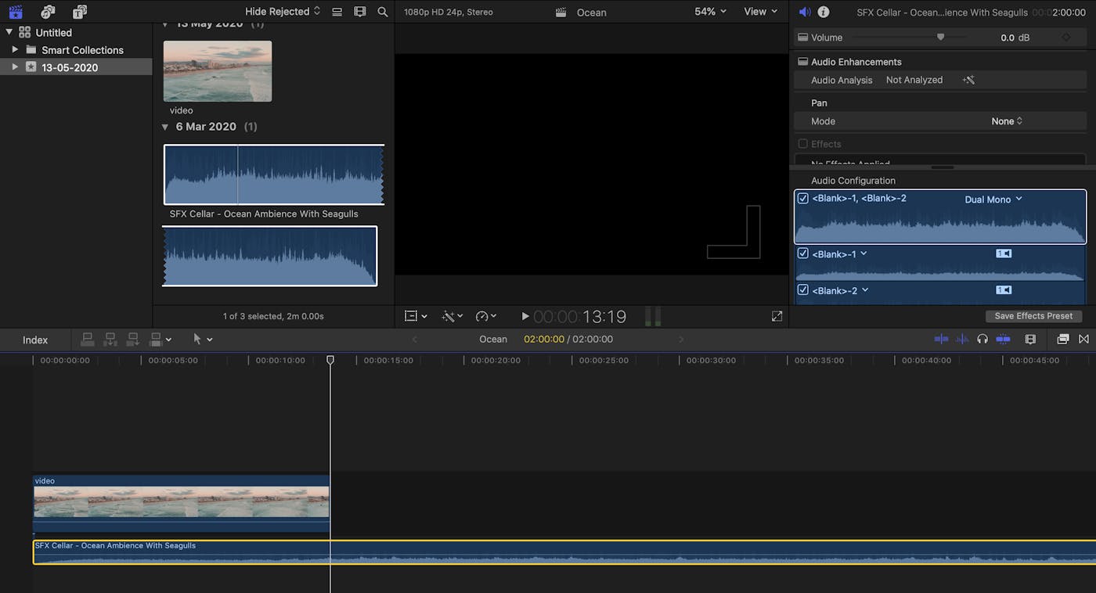This screenshot has height=593, width=1096.
Task: Toggle the Volume section show/hide icon
Action: point(802,37)
